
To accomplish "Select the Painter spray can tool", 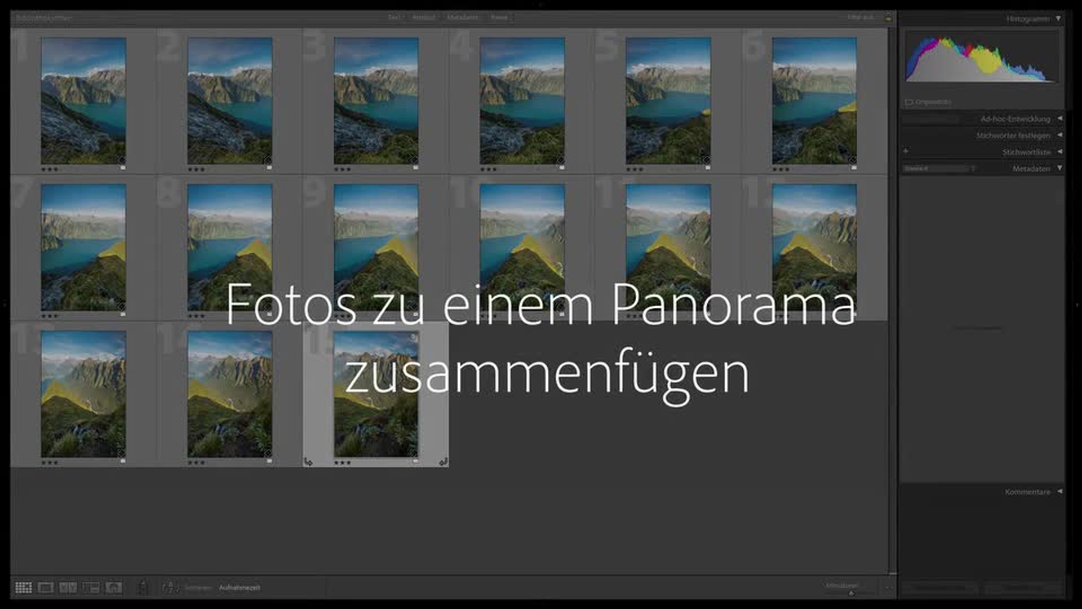I will pos(143,588).
